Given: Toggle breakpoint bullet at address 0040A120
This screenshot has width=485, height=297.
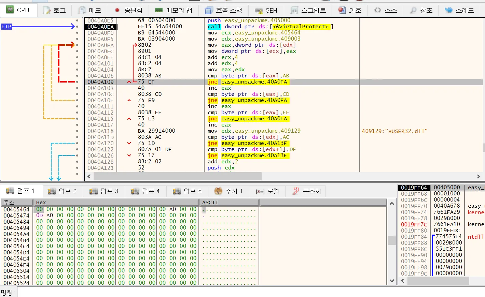Looking at the screenshot, I should [77, 143].
